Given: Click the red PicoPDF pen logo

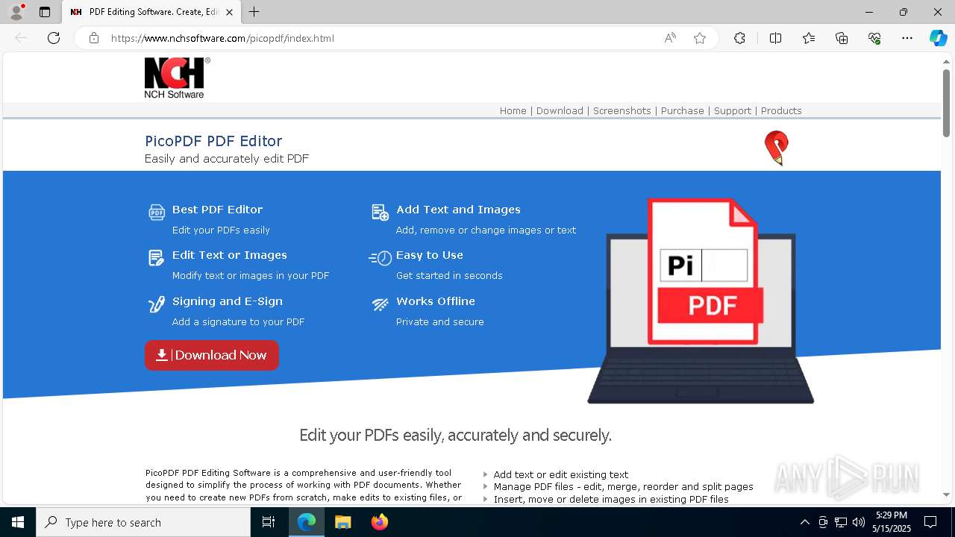Looking at the screenshot, I should tap(777, 148).
